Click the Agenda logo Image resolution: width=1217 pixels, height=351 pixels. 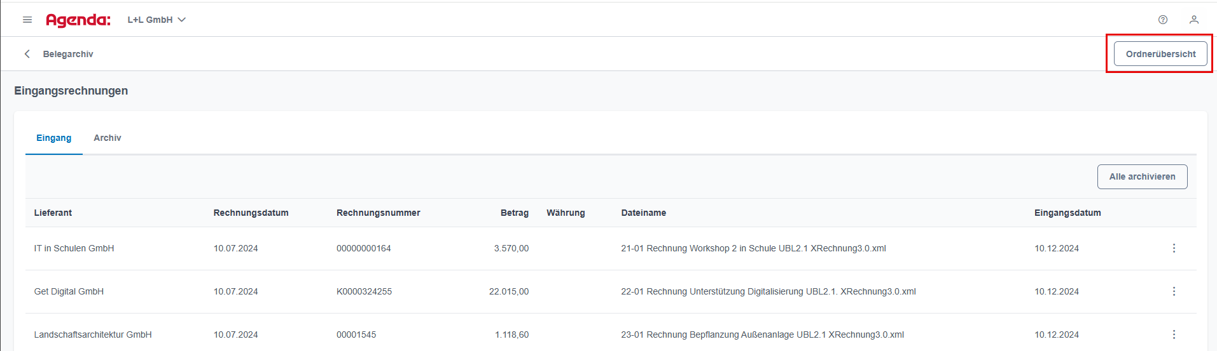tap(78, 20)
